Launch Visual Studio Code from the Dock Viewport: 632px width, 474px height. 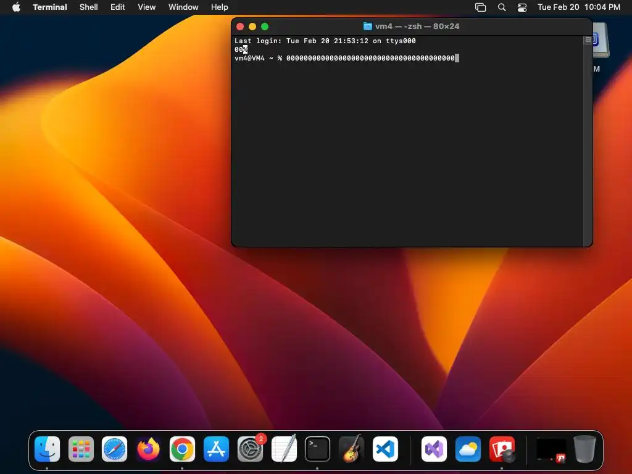385,449
